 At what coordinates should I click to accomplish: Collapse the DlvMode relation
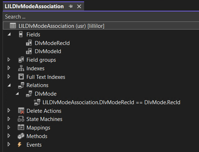[17, 93]
